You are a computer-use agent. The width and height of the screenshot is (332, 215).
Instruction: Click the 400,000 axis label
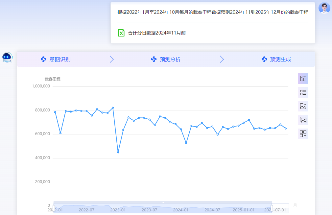coord(42,158)
